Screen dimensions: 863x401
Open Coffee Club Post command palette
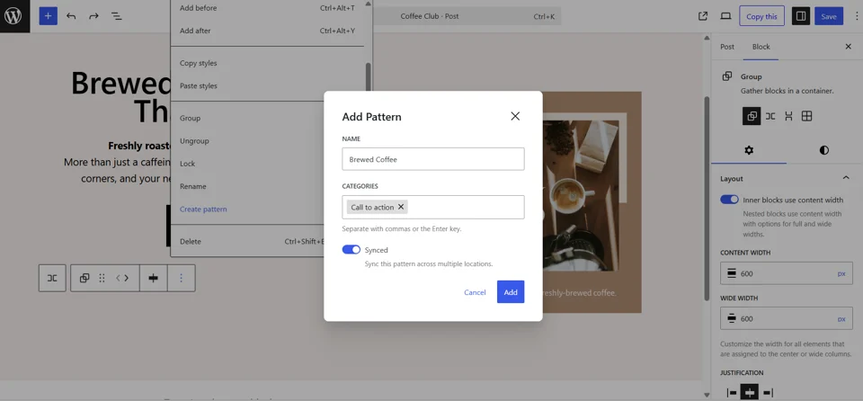467,16
